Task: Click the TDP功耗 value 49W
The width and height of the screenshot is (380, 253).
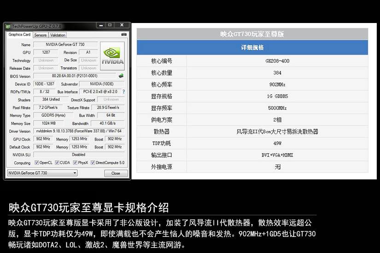Action: pyautogui.click(x=277, y=143)
